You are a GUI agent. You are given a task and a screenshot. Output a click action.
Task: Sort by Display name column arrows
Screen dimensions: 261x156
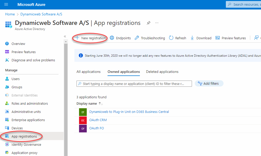(x=101, y=104)
